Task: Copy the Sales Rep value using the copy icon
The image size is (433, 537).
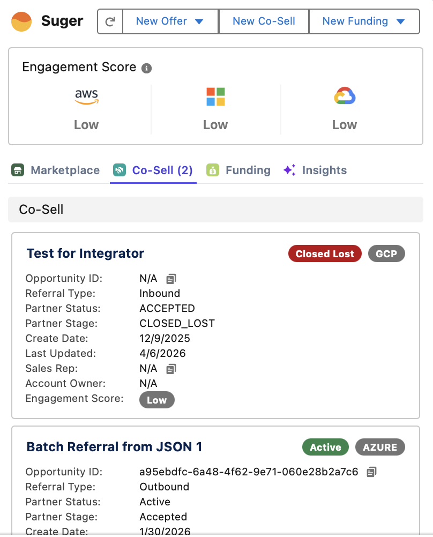Action: point(170,368)
